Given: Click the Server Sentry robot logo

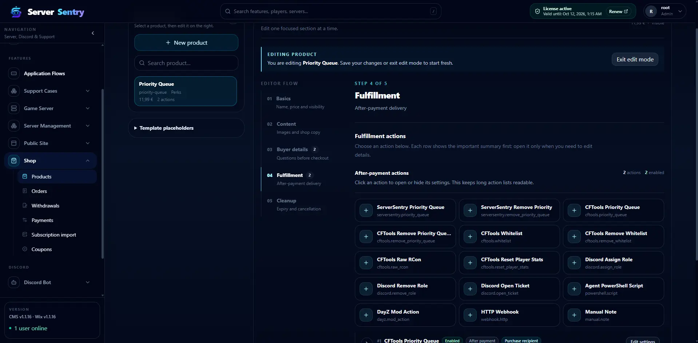Looking at the screenshot, I should click(16, 12).
